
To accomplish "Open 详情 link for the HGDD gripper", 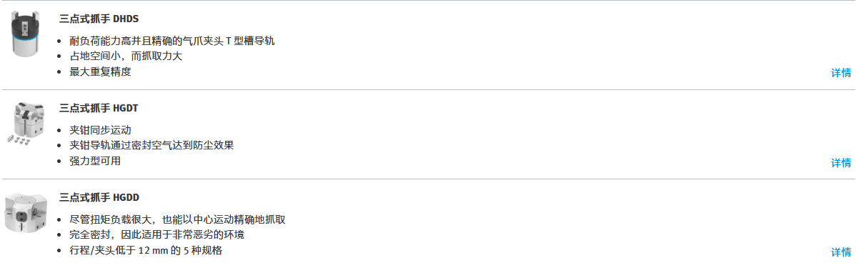I will 841,252.
